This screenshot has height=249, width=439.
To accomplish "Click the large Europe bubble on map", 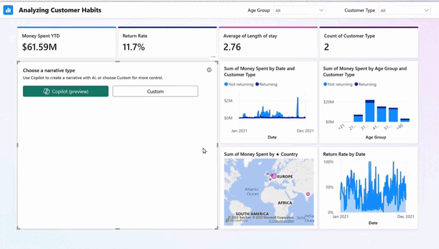I will coord(274,176).
